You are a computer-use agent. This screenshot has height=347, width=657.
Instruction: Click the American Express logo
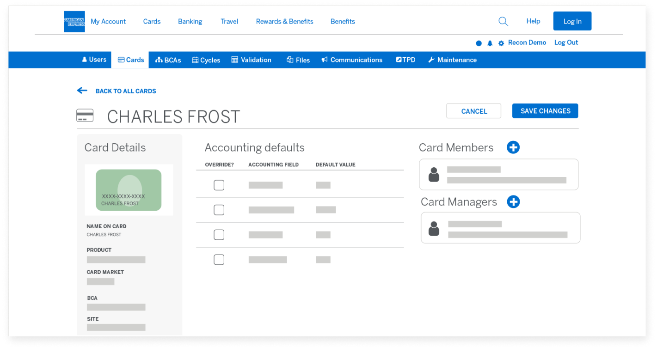click(x=74, y=22)
